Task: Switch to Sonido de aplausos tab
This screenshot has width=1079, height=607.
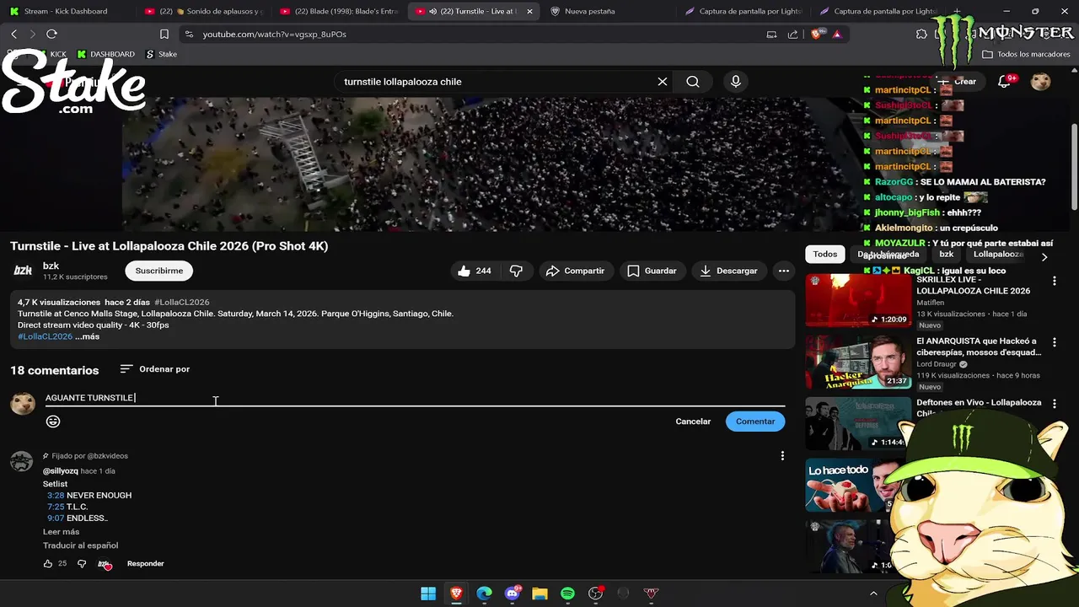Action: click(202, 11)
